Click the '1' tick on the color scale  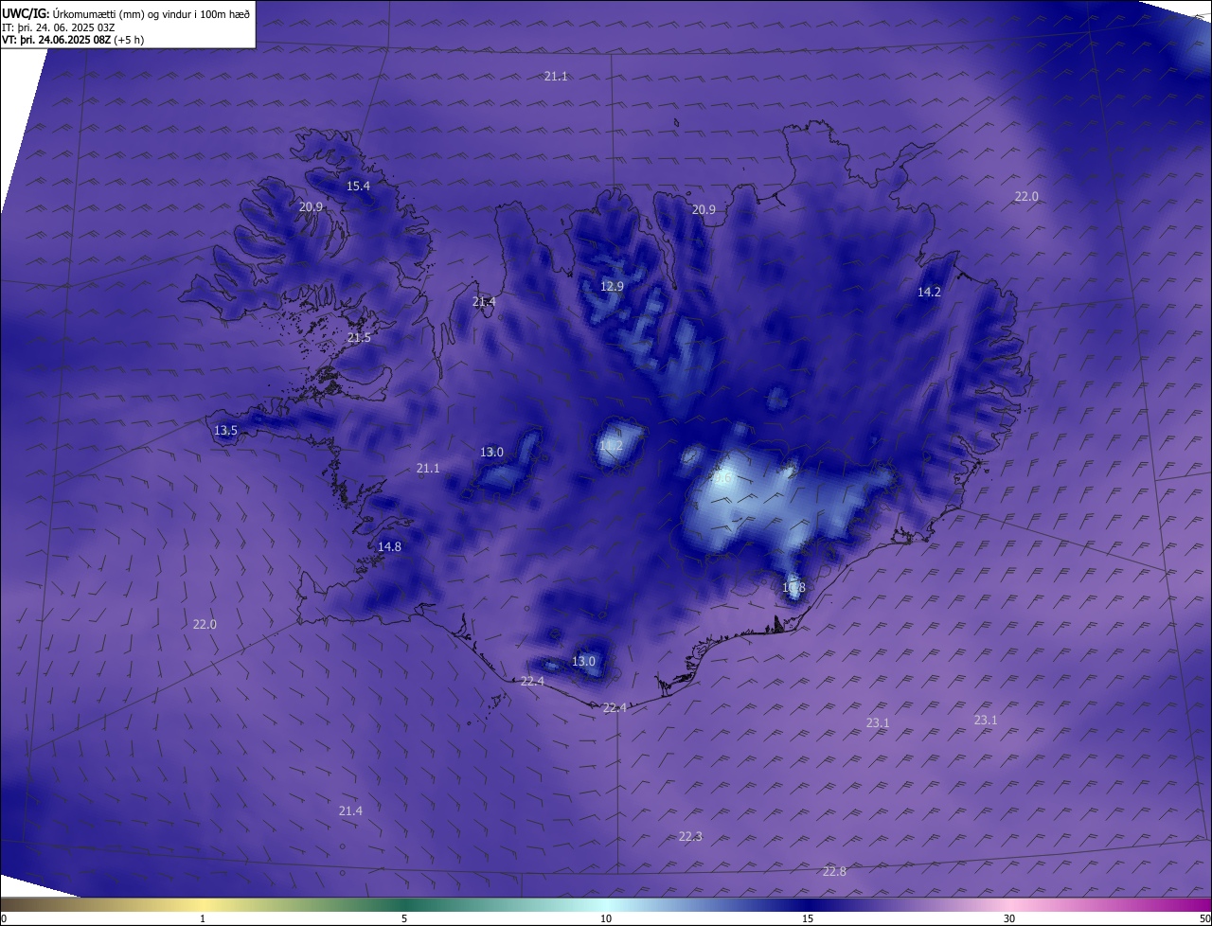click(203, 918)
